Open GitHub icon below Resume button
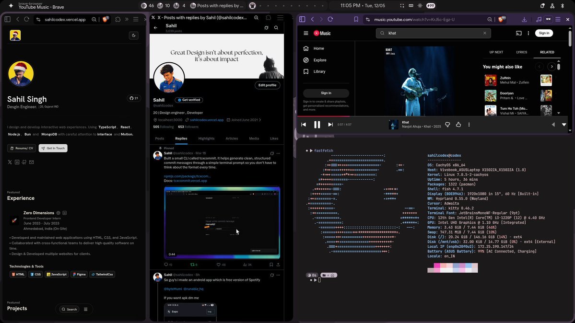This screenshot has height=323, width=575. pos(24,162)
